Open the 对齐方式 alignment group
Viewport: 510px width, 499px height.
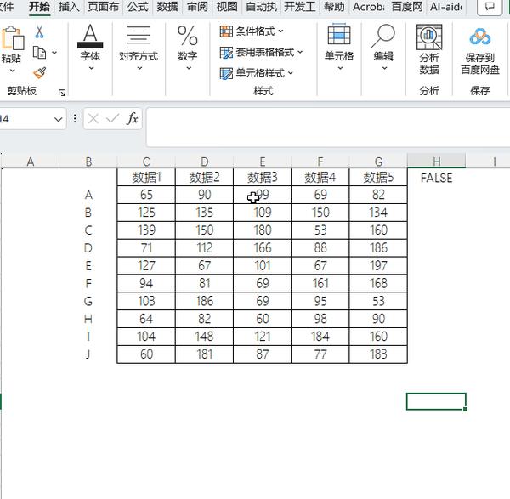tap(139, 47)
